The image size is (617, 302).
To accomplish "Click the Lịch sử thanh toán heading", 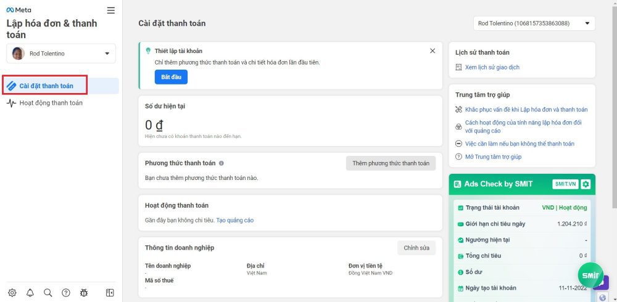I will 482,52.
